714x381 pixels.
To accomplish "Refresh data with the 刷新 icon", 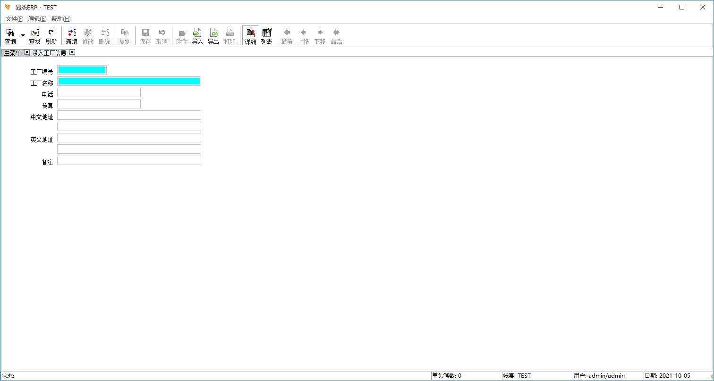I will click(x=51, y=36).
